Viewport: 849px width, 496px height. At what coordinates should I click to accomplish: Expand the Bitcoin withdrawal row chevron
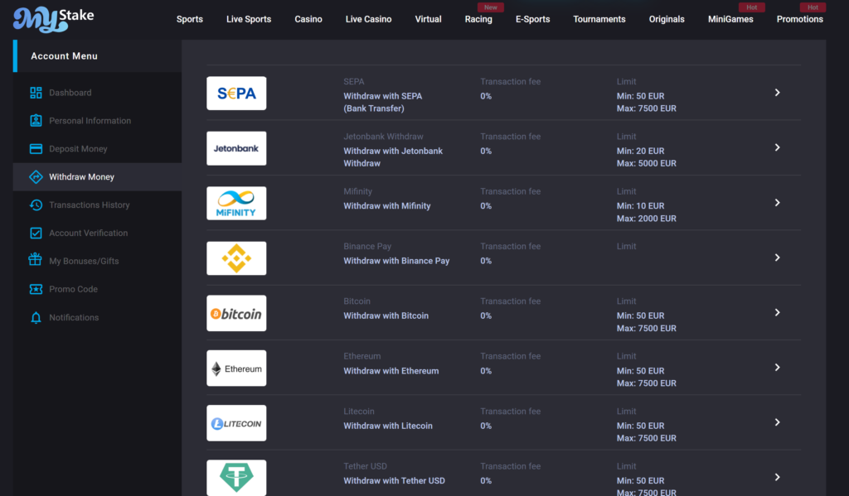pyautogui.click(x=777, y=313)
